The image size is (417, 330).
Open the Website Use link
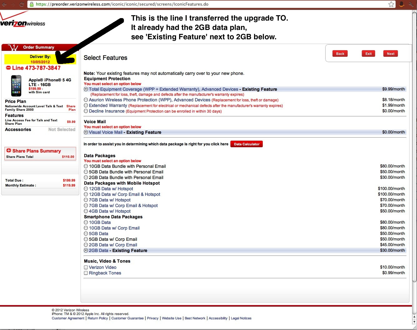[172, 318]
